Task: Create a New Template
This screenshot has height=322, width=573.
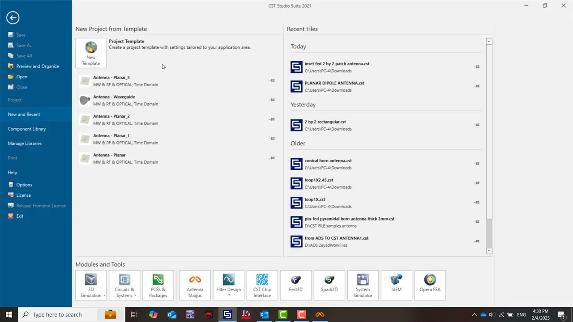Action: point(91,53)
